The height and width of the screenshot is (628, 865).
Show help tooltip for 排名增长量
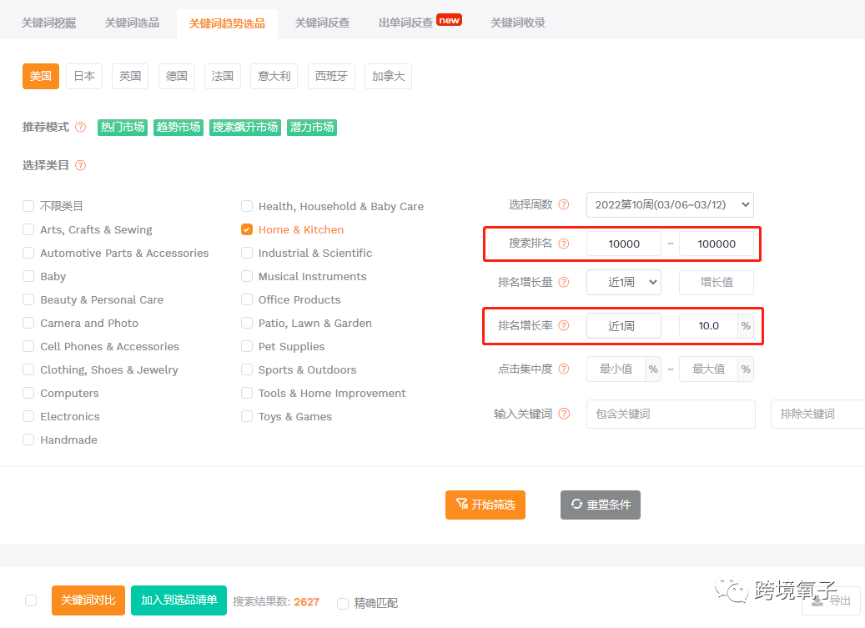[563, 282]
